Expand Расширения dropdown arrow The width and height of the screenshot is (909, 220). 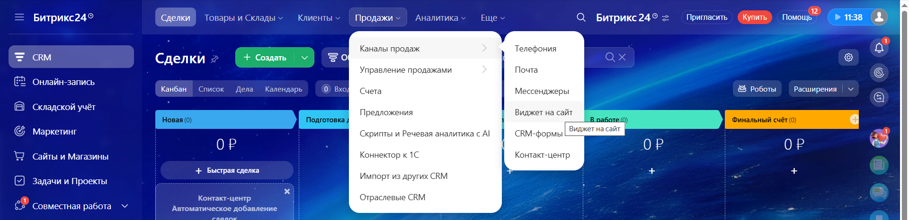[851, 89]
